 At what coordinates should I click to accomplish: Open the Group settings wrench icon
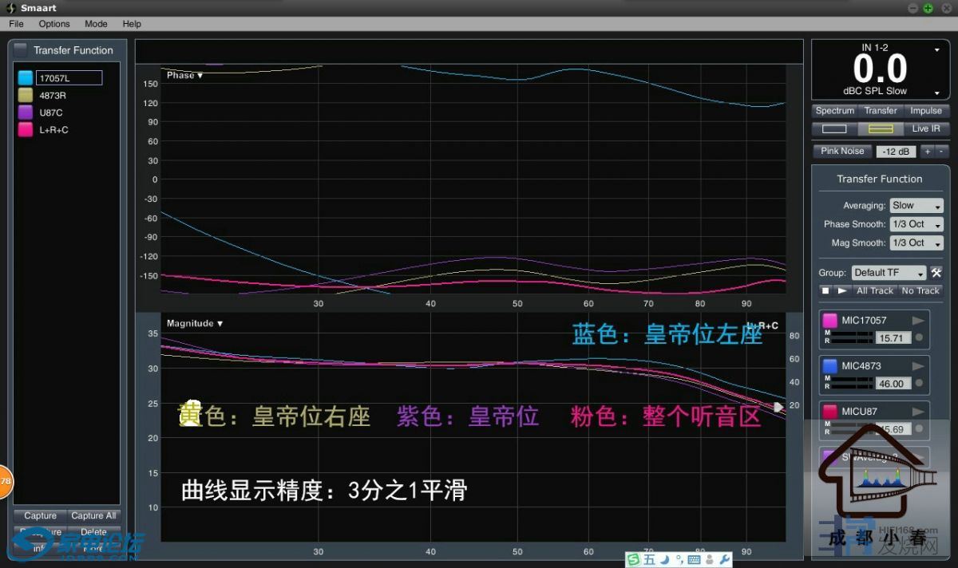(936, 273)
